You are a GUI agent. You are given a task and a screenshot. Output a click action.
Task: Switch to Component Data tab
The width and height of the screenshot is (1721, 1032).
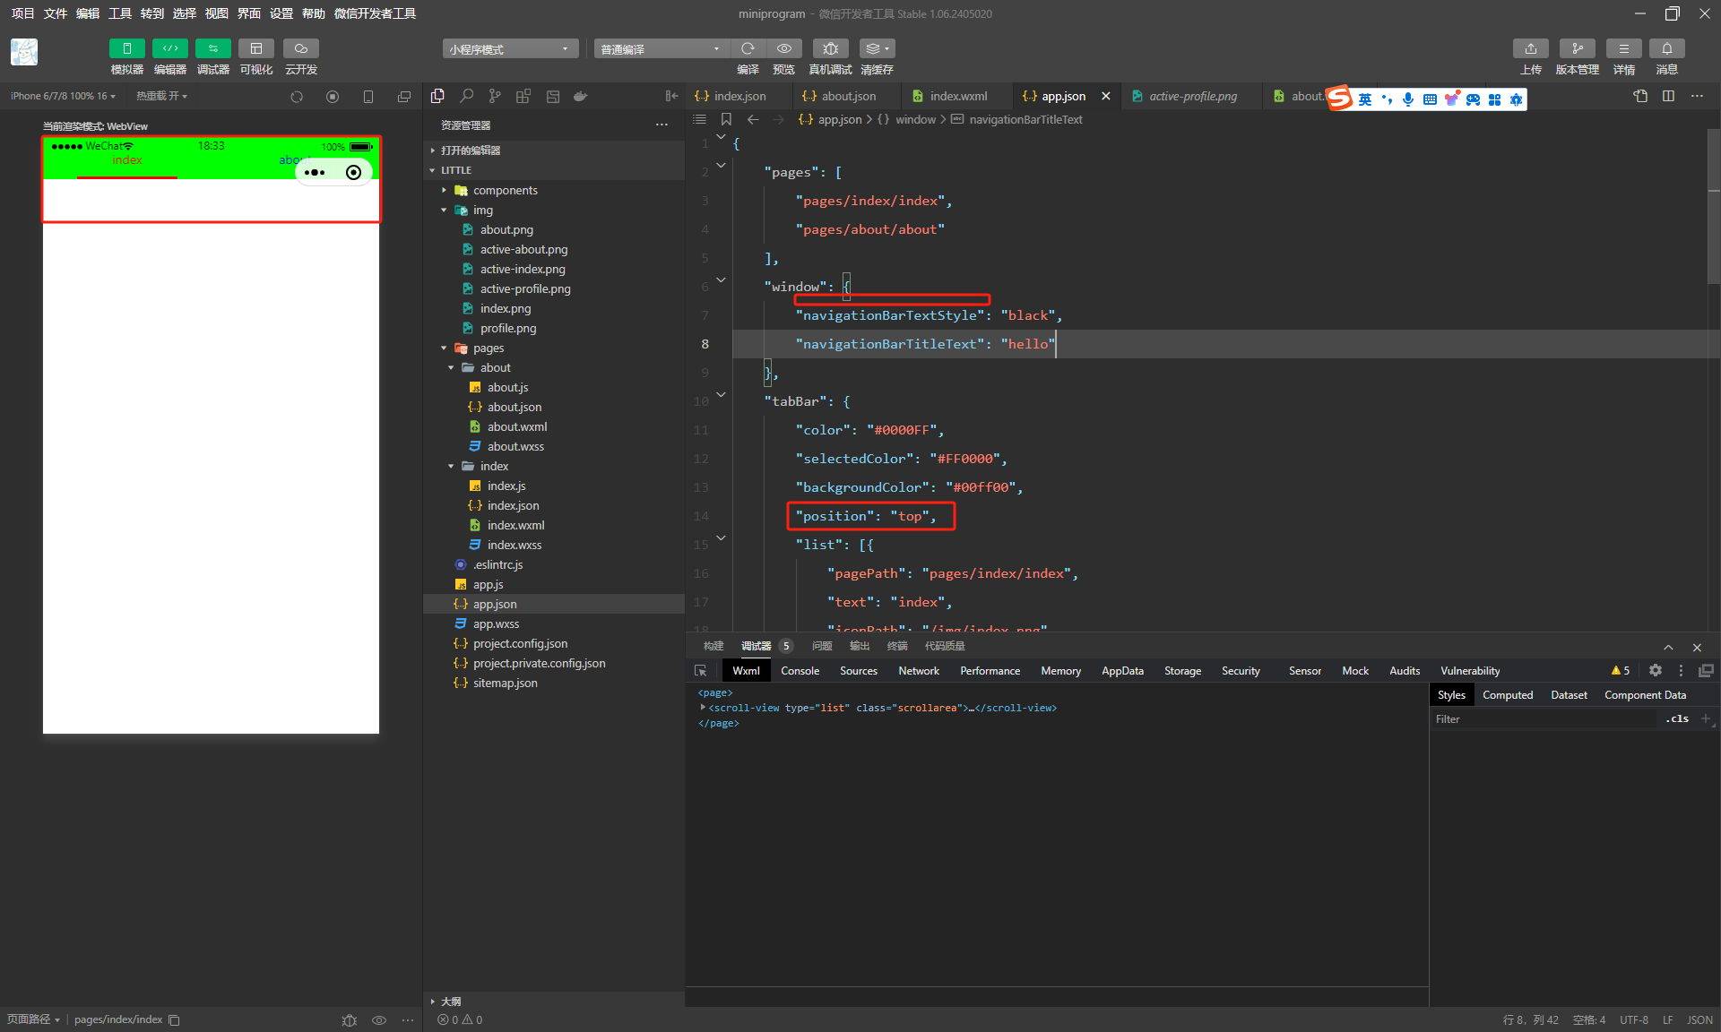(1645, 694)
